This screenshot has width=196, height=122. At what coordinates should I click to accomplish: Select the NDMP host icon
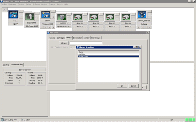click(13, 14)
